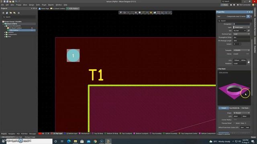Click the Properties panel filter button
This screenshot has width=257, height=144.
(x=248, y=16)
